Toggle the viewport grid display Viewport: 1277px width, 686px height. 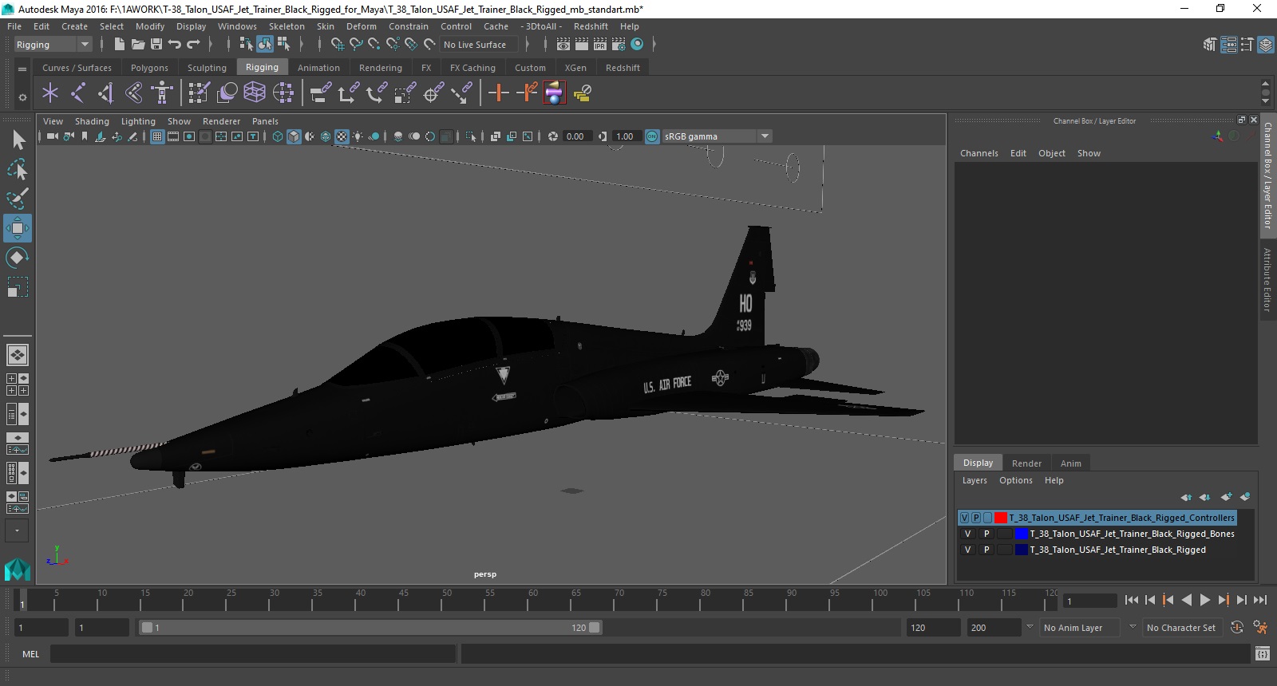(157, 136)
